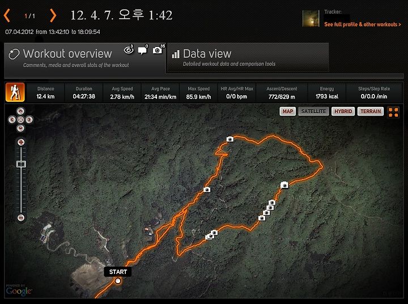
Task: Click the orange hiking activity icon
Action: (15, 92)
